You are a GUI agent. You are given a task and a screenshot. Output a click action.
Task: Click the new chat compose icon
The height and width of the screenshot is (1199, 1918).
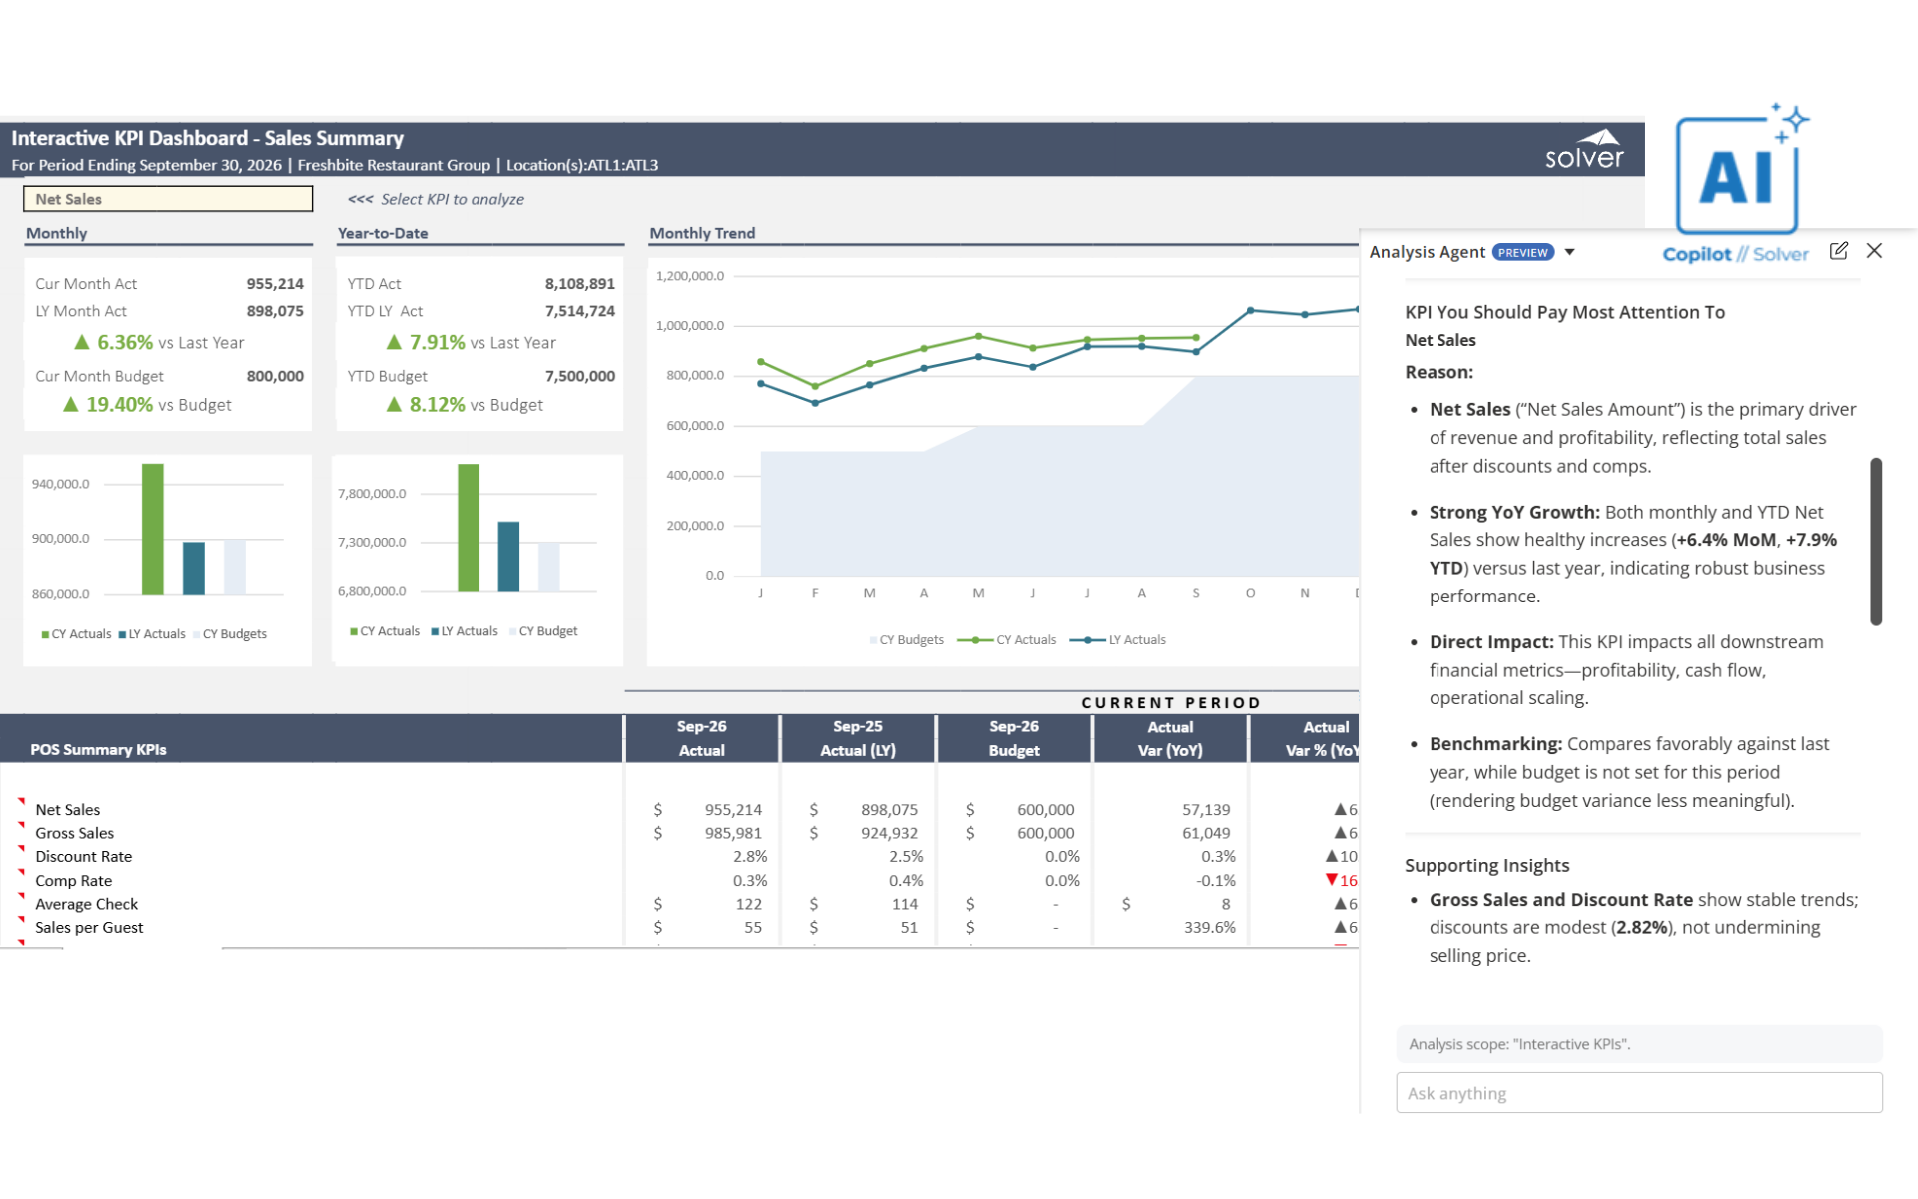[1838, 251]
